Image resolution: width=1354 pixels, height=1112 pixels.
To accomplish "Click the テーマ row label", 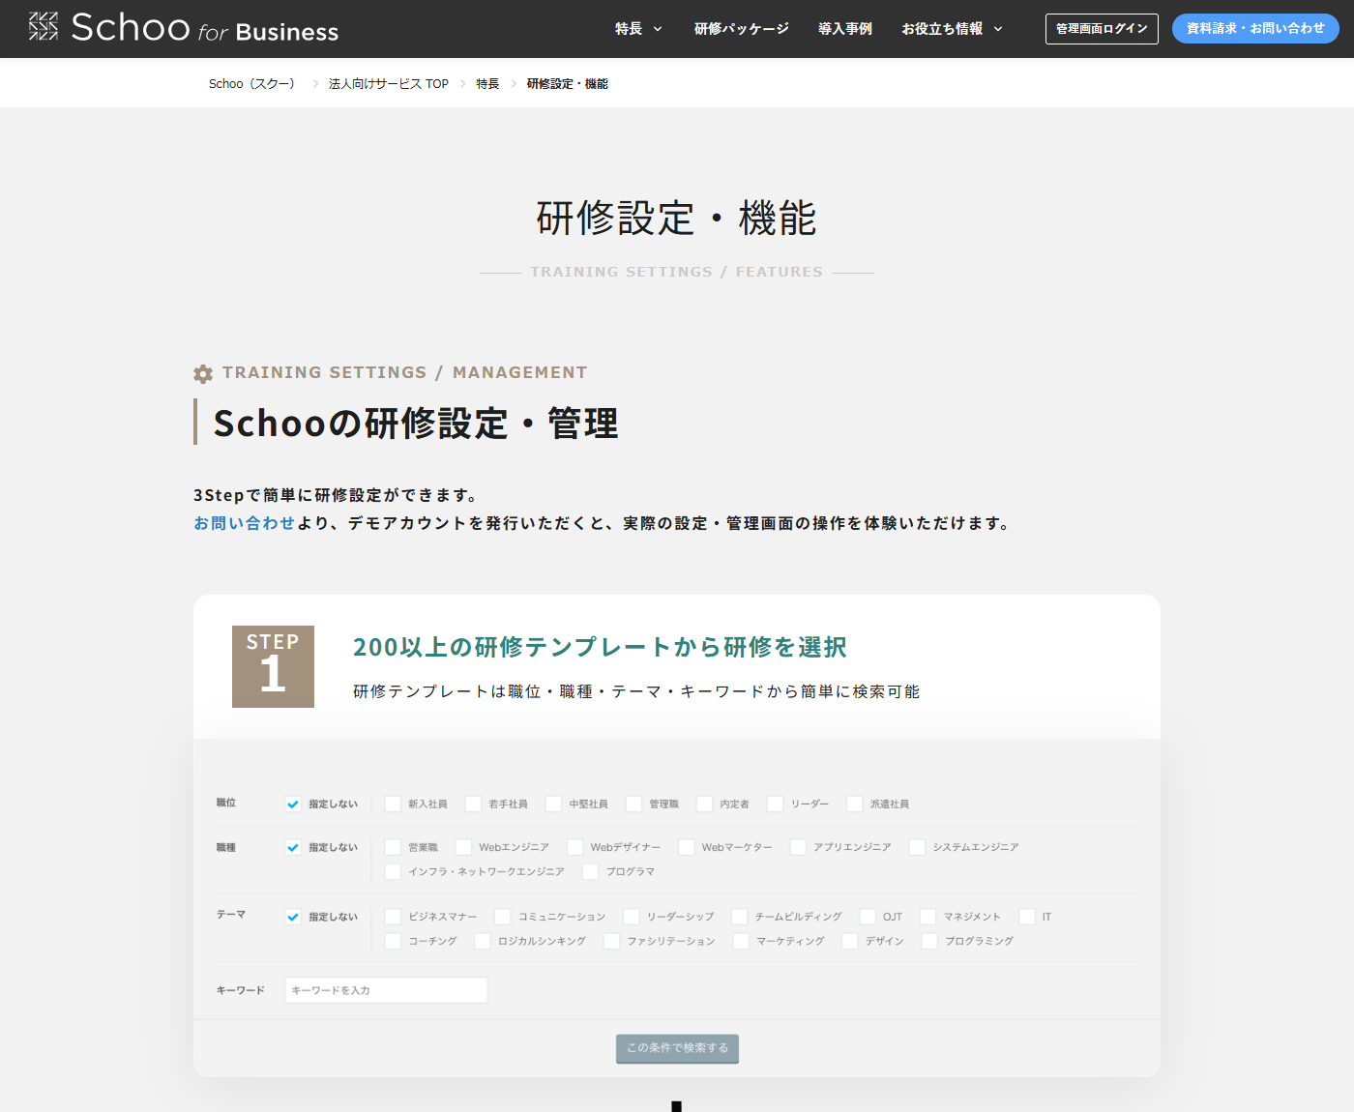I will 231,914.
